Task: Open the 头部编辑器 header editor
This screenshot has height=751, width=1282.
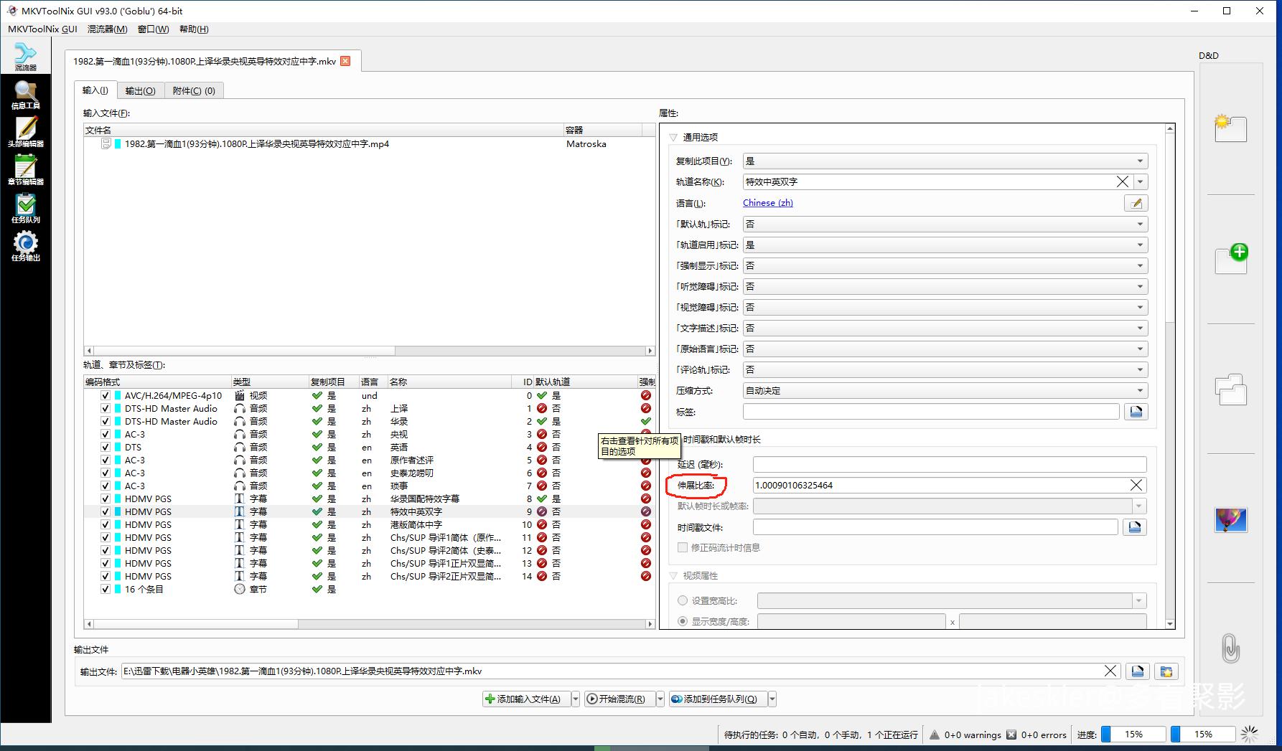Action: pos(26,132)
